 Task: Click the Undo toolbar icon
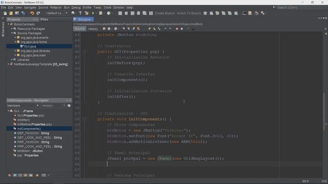32,13
